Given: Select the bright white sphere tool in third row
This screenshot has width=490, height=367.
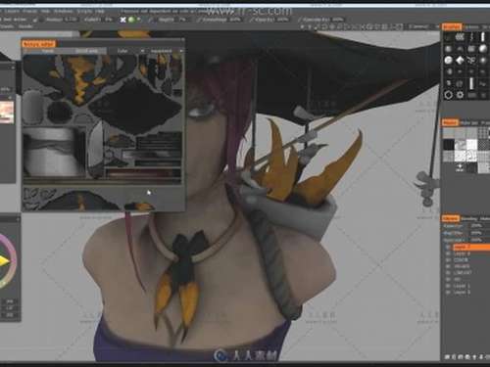Looking at the screenshot, I should pos(449,61).
